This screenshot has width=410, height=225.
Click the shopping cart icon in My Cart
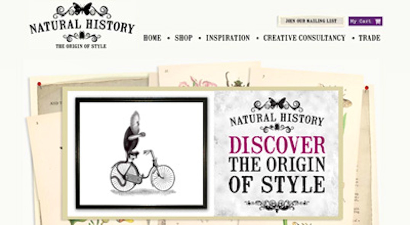point(378,21)
